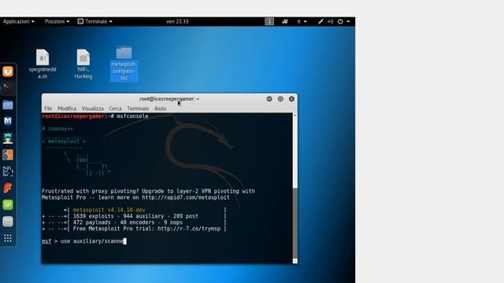Open the File menu in the terminal window
504x283 pixels.
click(48, 108)
